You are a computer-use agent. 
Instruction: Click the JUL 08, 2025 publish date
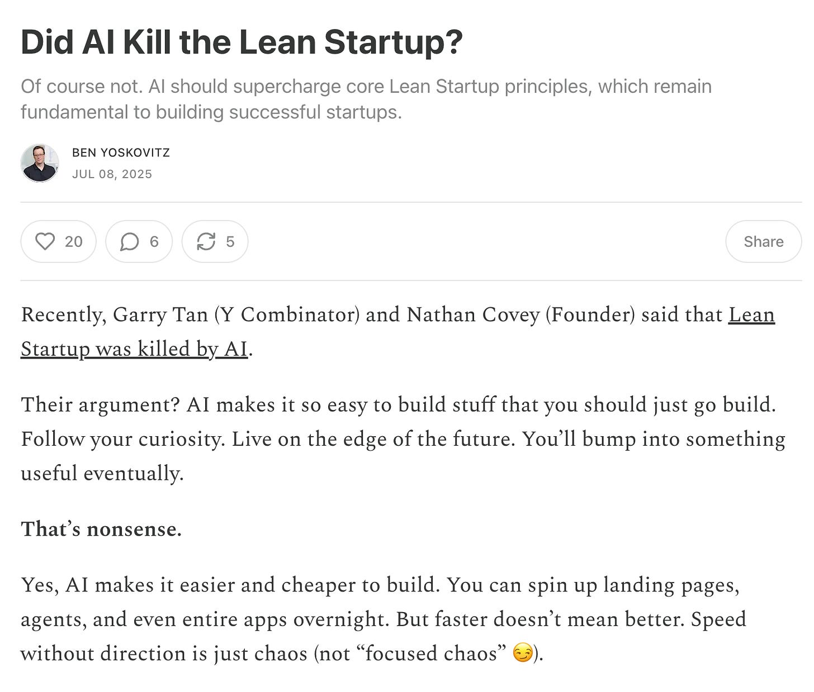[x=112, y=174]
